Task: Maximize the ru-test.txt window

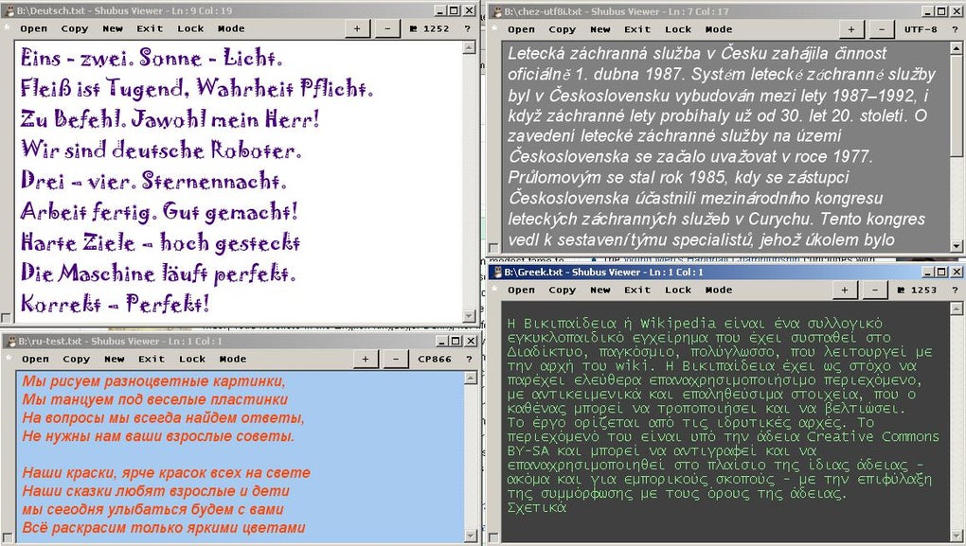Action: pos(456,341)
